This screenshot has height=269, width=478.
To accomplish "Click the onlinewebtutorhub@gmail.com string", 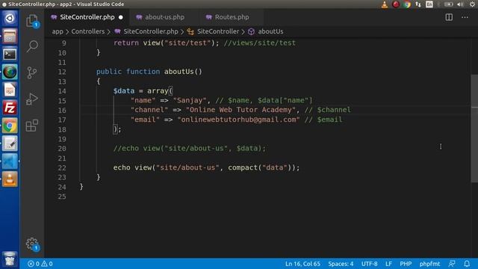I will tap(238, 120).
